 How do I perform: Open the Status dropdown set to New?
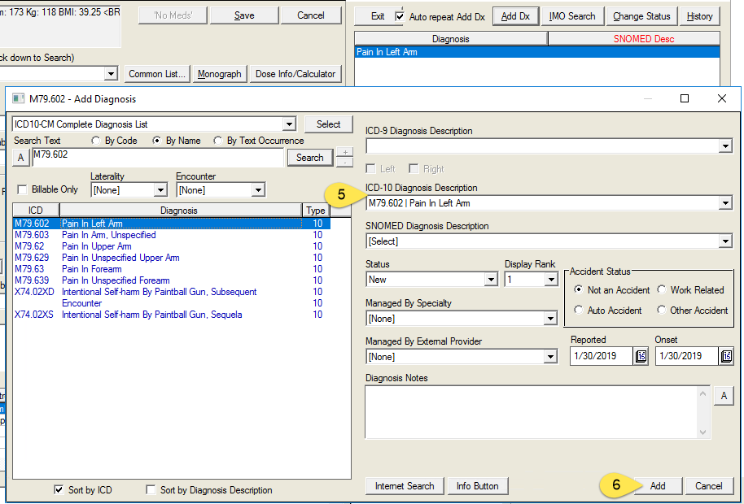point(490,280)
